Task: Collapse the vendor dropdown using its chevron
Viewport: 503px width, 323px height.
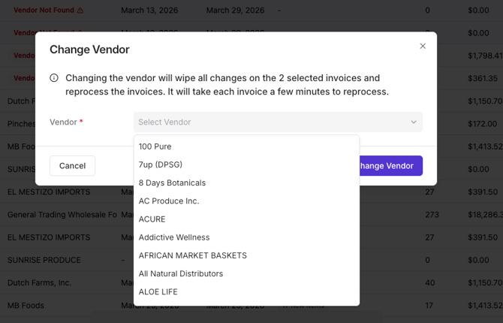Action: coord(414,122)
